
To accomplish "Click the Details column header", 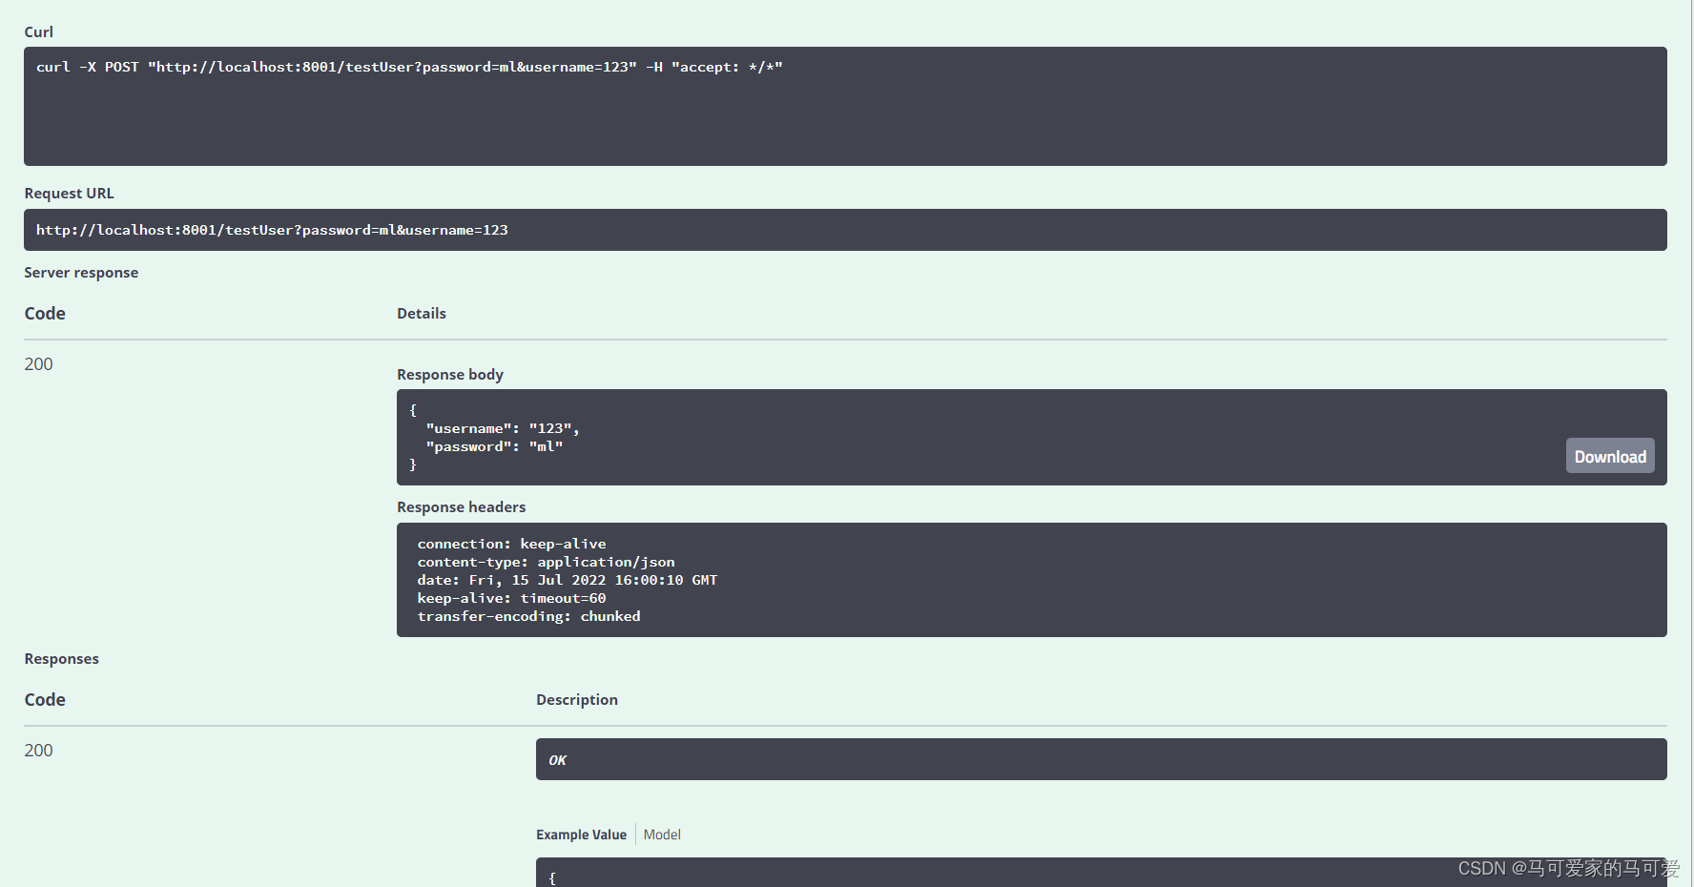I will tap(422, 314).
